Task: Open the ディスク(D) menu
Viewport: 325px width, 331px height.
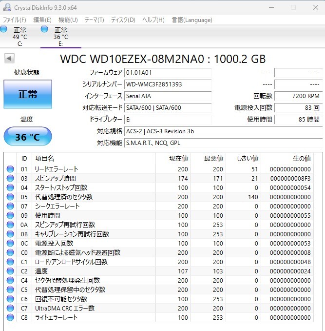Action: pos(123,20)
